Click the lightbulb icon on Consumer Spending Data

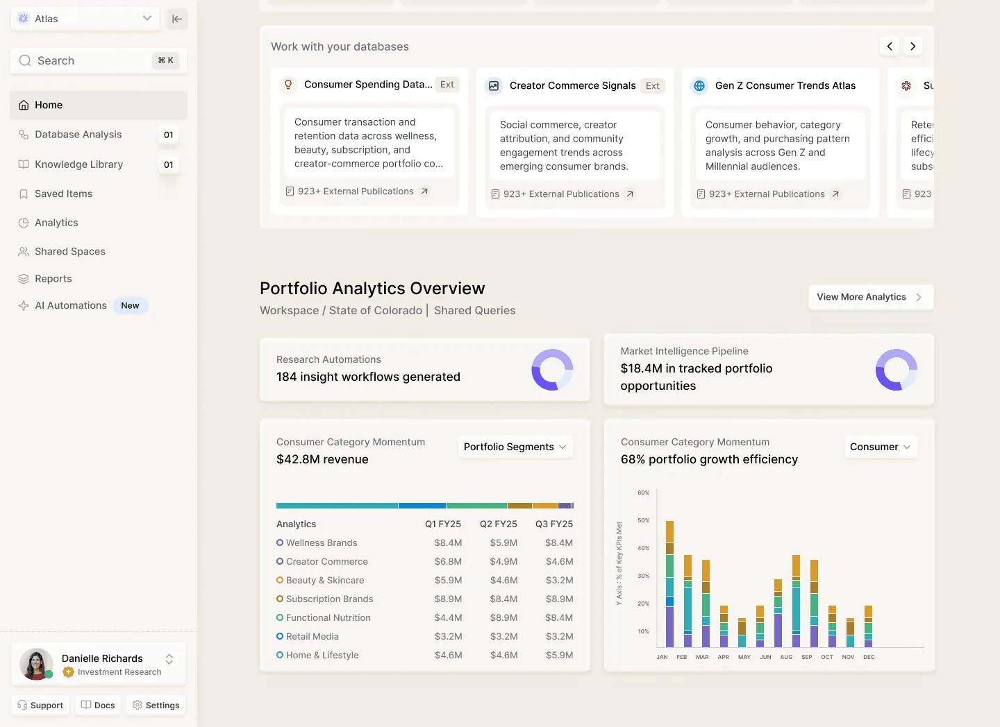[x=288, y=85]
